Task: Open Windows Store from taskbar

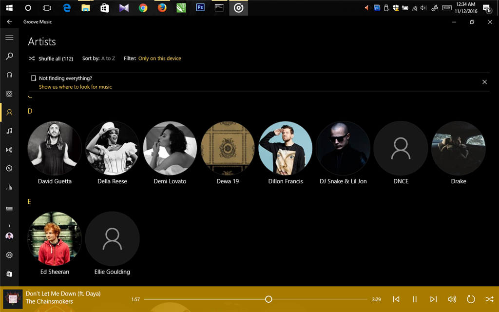Action: pos(105,8)
